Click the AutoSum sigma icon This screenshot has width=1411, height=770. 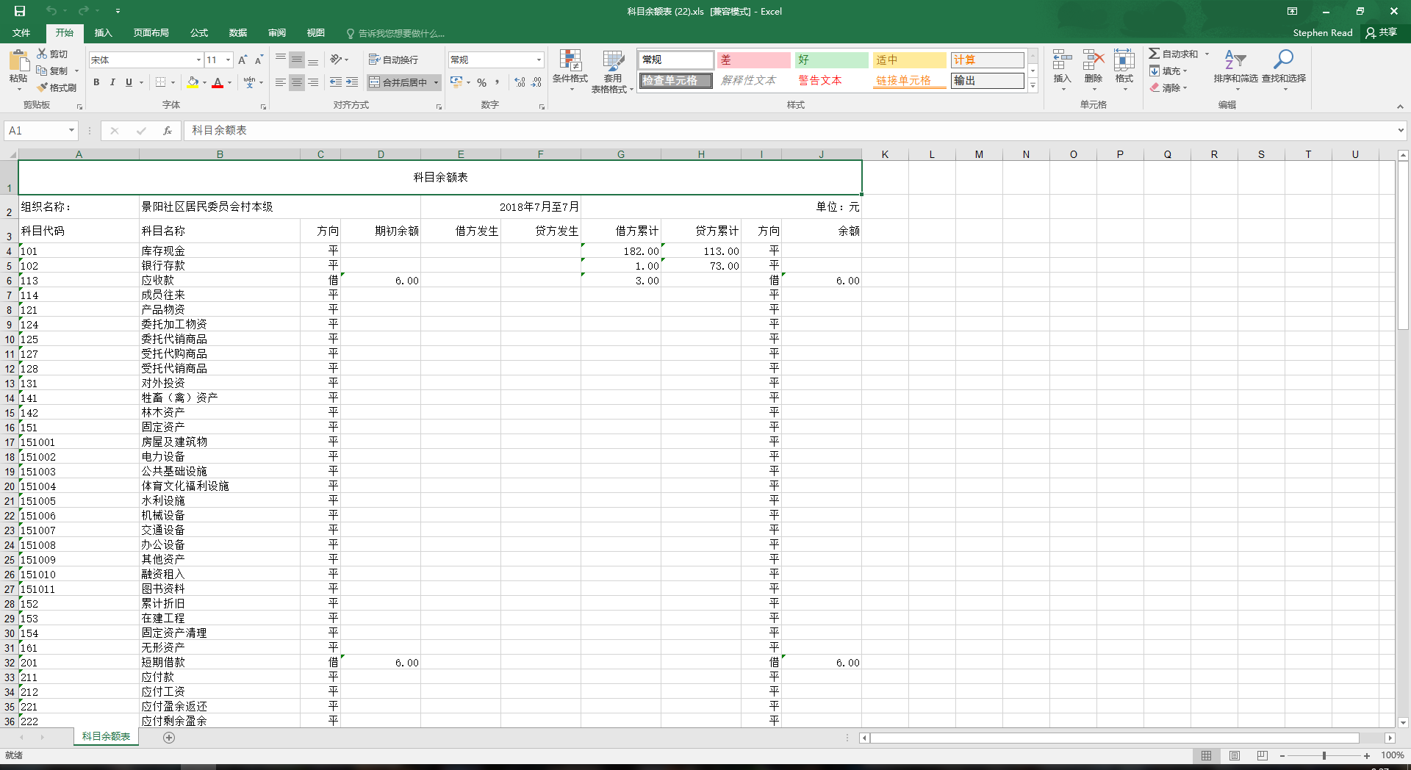[x=1155, y=54]
